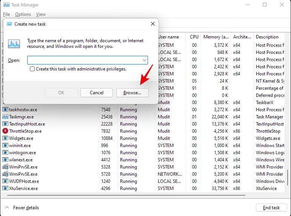Screen dimensions: 291x216
Task: Click the TaskbarX description cell
Action: (265, 102)
